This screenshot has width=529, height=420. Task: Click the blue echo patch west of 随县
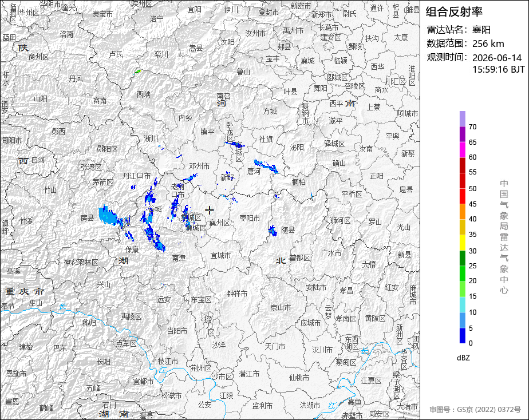(273, 231)
